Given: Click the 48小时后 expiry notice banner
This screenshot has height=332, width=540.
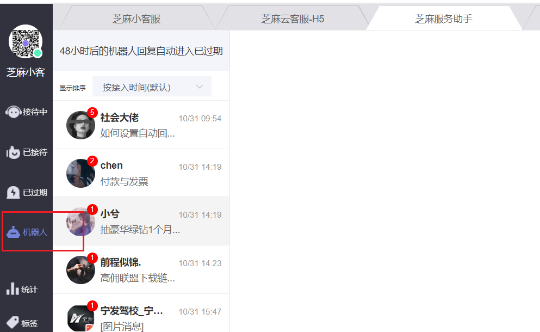Looking at the screenshot, I should 141,51.
